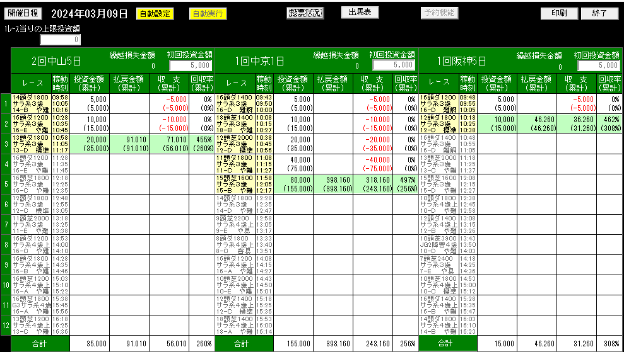
Task: Click 阪神 合計 total investment 15,000
Action: [x=497, y=344]
